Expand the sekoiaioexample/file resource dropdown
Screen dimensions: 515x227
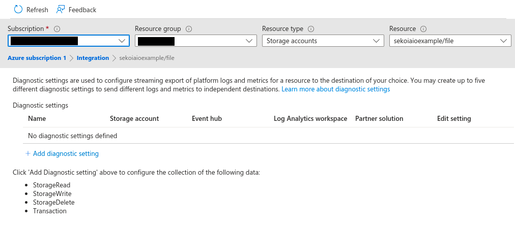[x=450, y=41]
